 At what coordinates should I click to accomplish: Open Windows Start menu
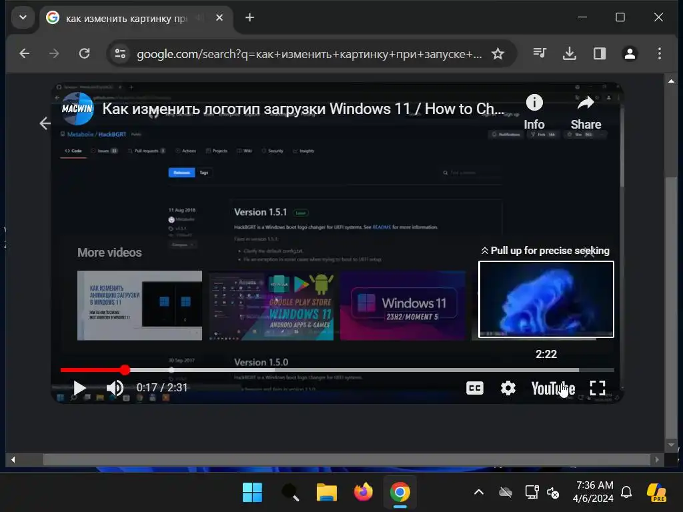[x=252, y=493]
